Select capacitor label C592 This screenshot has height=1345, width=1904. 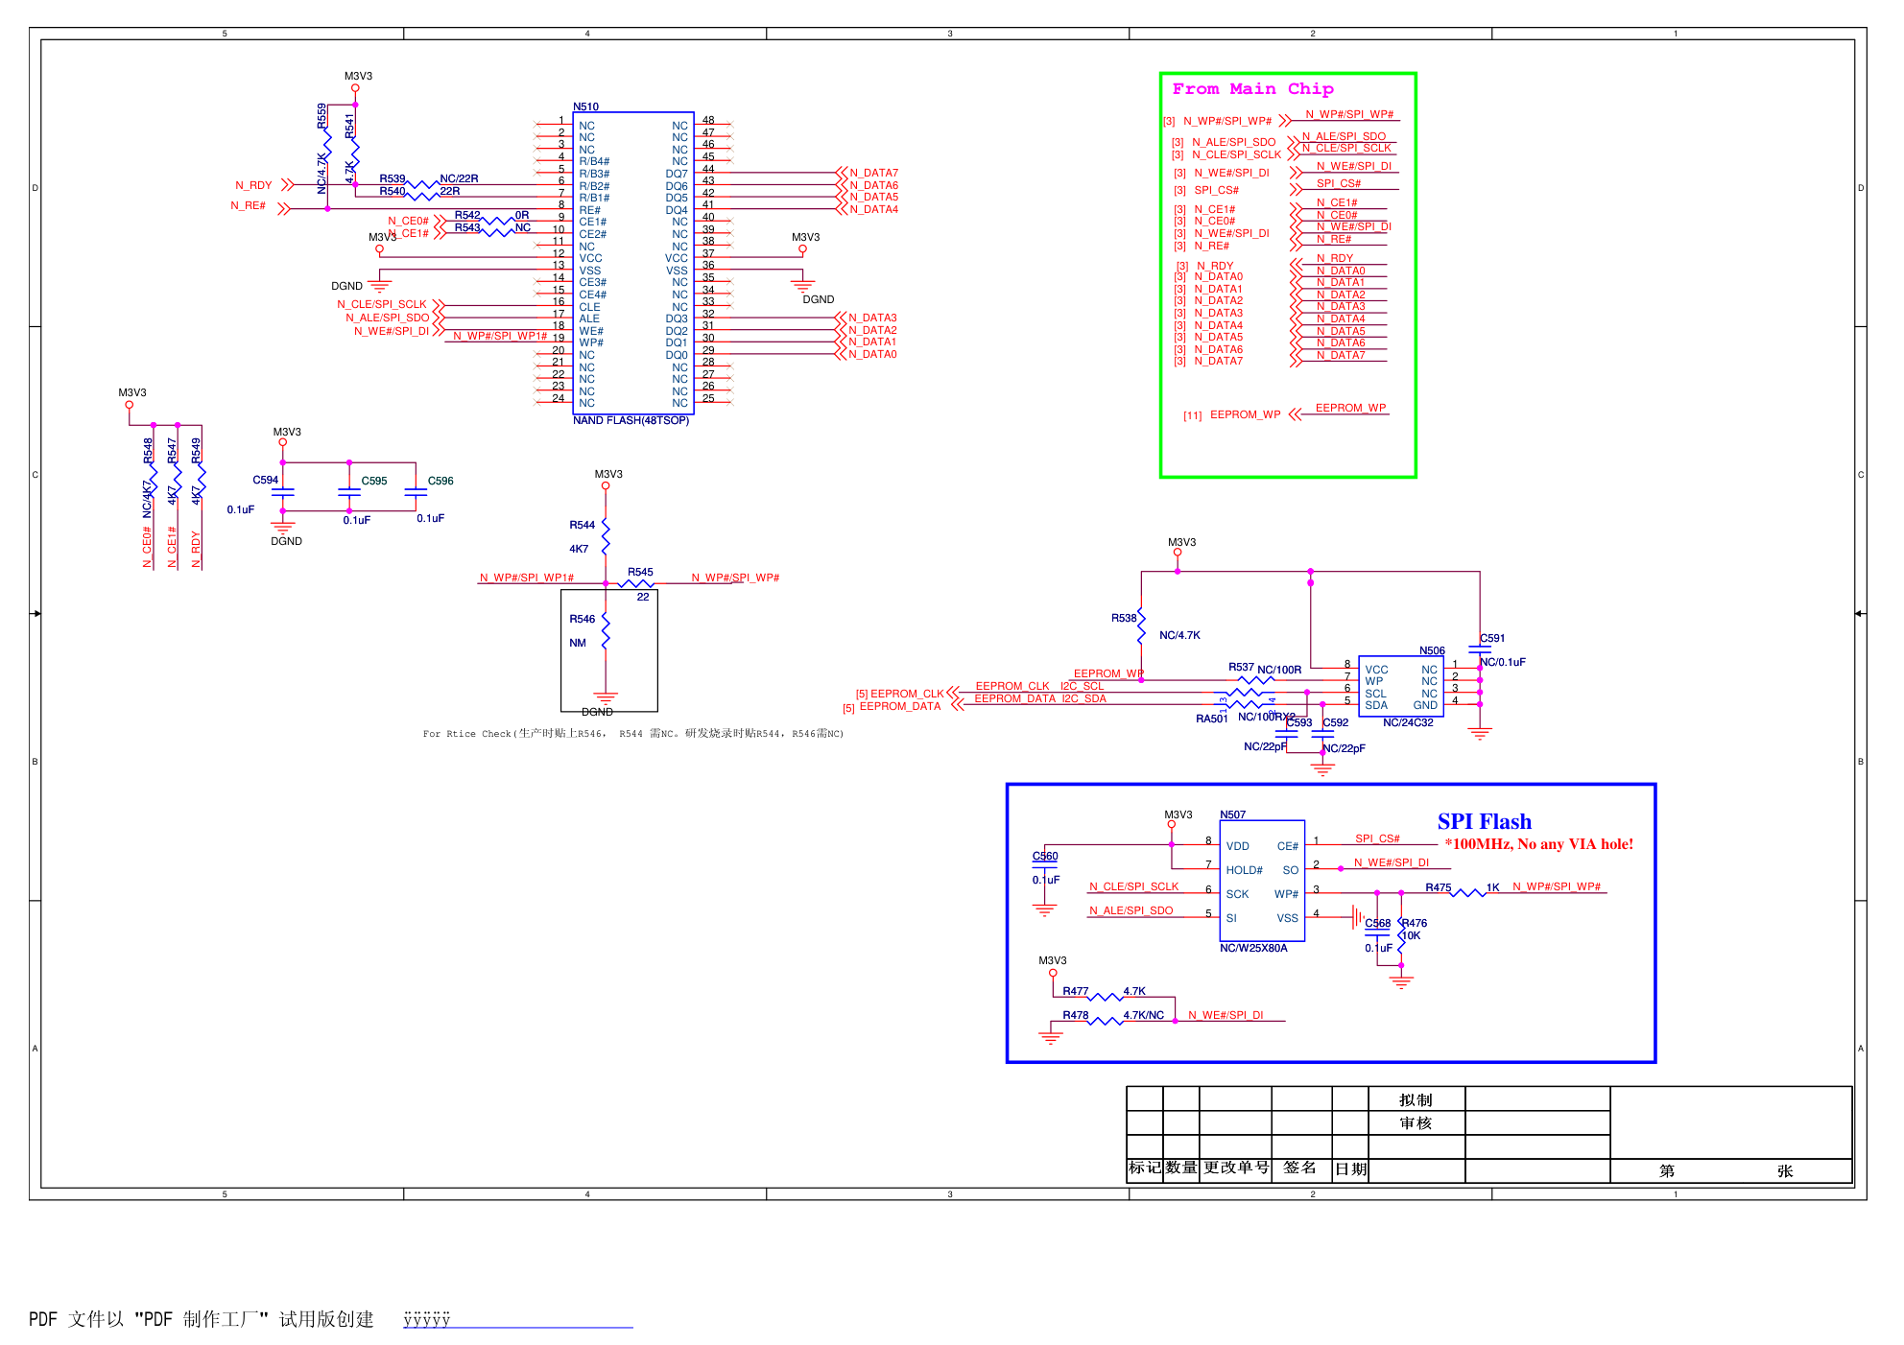click(x=1336, y=722)
